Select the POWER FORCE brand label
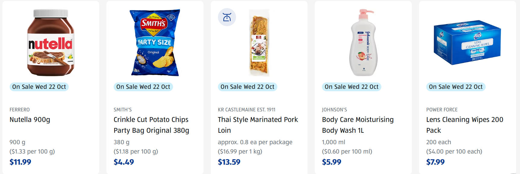The image size is (520, 174). click(442, 110)
